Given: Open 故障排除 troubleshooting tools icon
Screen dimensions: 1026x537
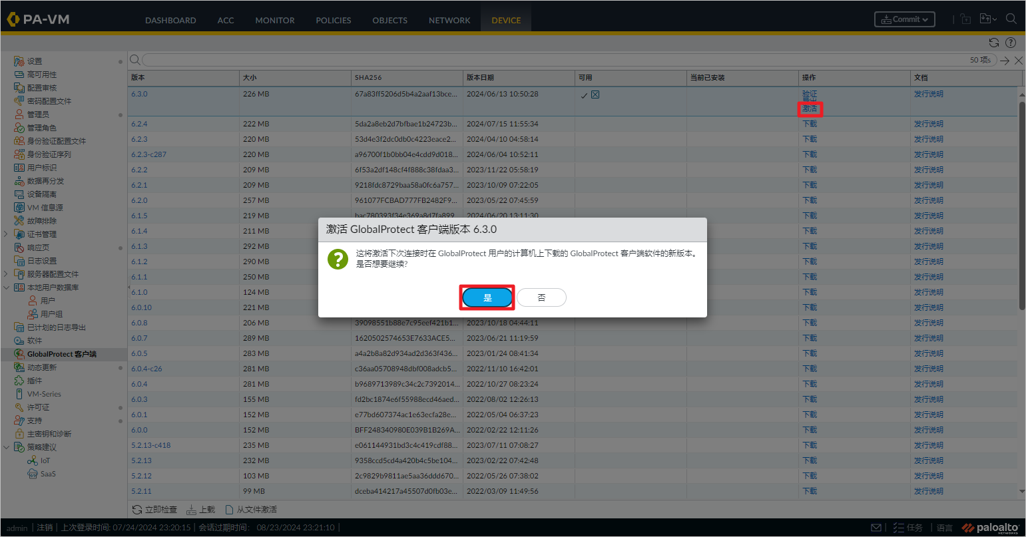Looking at the screenshot, I should tap(19, 221).
